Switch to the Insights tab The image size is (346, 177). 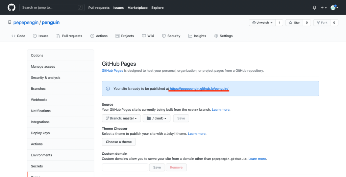(197, 36)
